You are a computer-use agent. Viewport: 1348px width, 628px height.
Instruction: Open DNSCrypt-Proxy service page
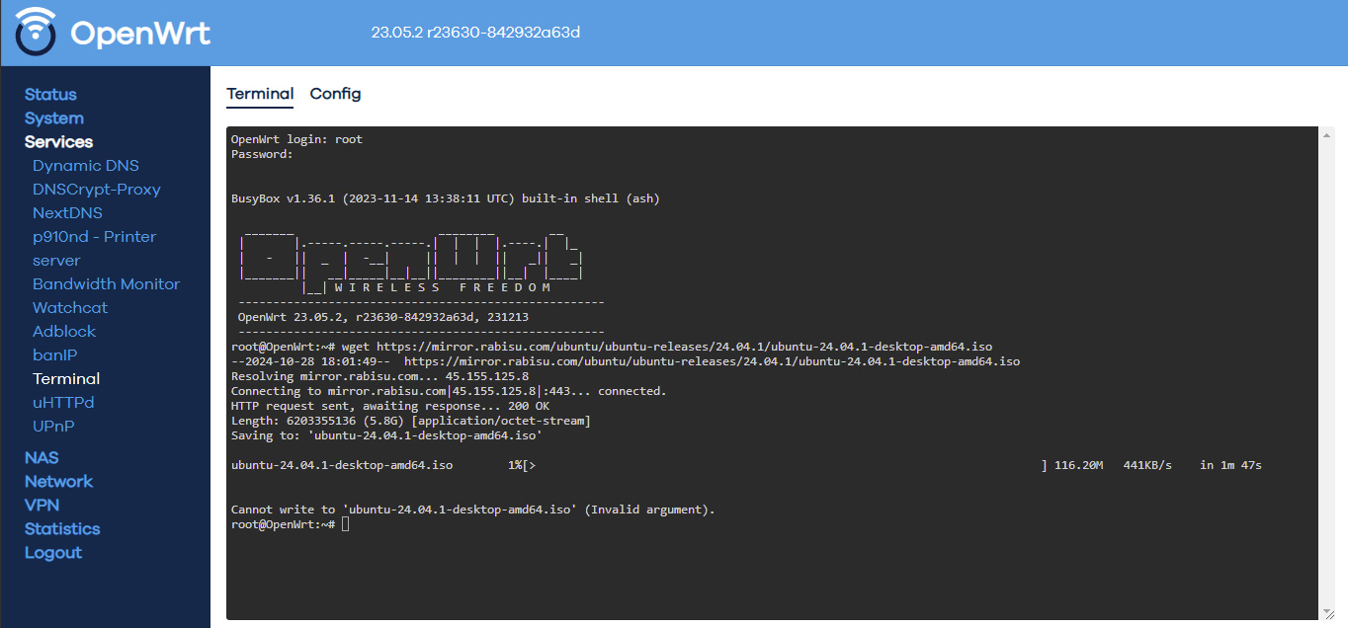pos(97,190)
